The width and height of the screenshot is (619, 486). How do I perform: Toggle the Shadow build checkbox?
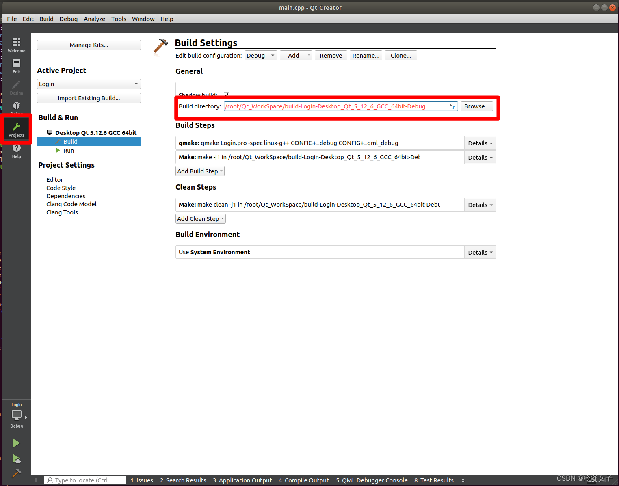(x=227, y=95)
